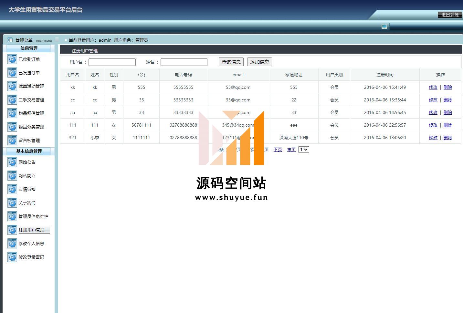Focus the 用户名 search field
The height and width of the screenshot is (313, 463).
(112, 62)
